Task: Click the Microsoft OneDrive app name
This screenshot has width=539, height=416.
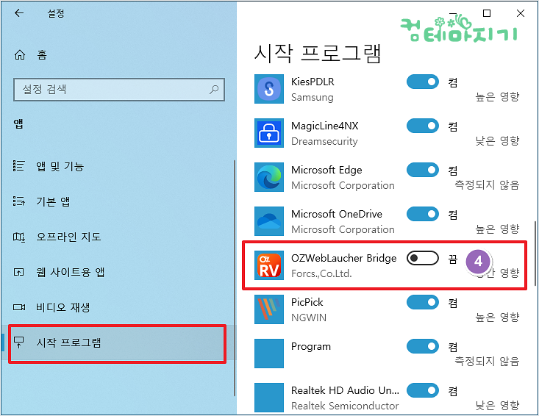Action: 337,214
